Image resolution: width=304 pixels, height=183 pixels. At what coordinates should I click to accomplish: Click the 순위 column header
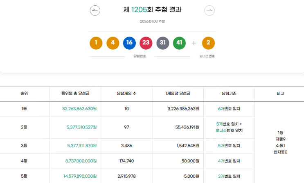pyautogui.click(x=24, y=94)
